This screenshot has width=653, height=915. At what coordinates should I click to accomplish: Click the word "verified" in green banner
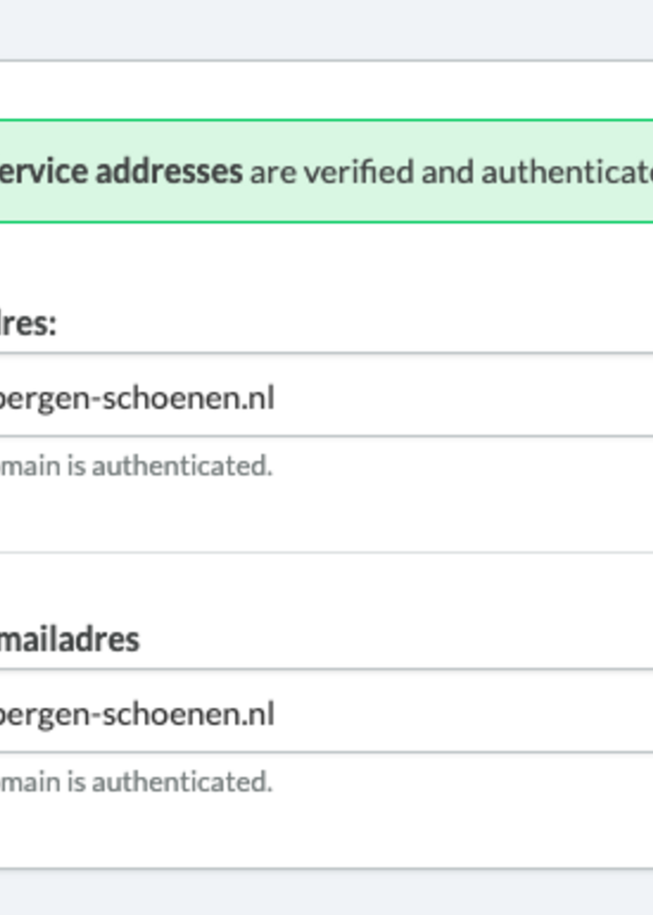tap(358, 172)
